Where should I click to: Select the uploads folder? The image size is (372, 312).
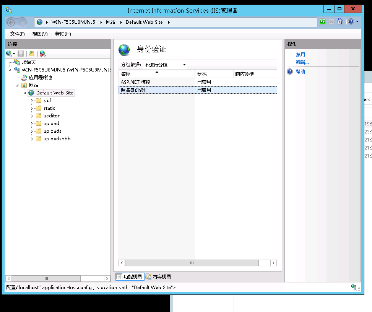pyautogui.click(x=52, y=131)
